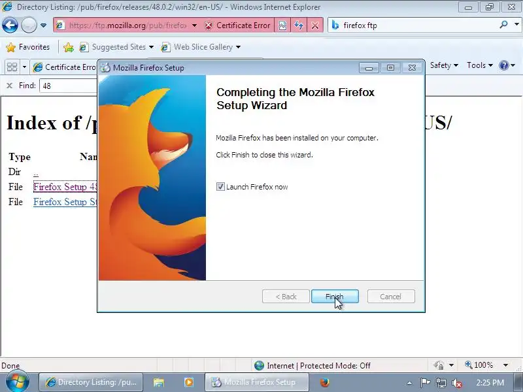Close the Find bar with X
Screen dimensions: 523x392
tap(10, 86)
